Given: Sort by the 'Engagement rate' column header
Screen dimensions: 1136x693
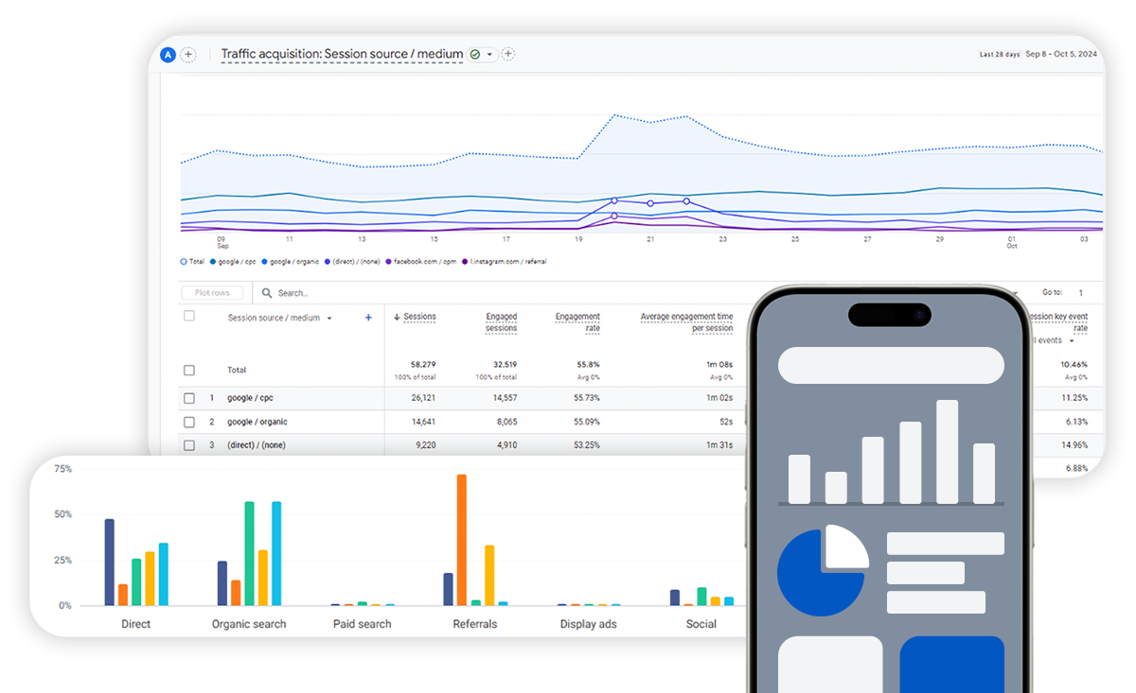Looking at the screenshot, I should (577, 322).
